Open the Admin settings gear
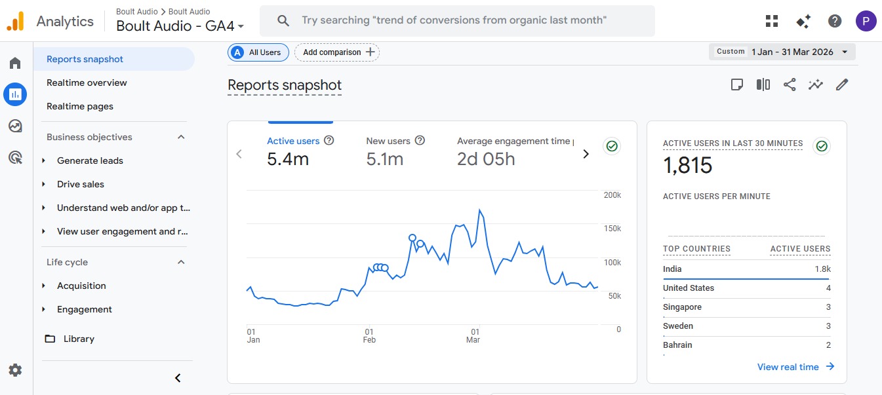 (15, 370)
